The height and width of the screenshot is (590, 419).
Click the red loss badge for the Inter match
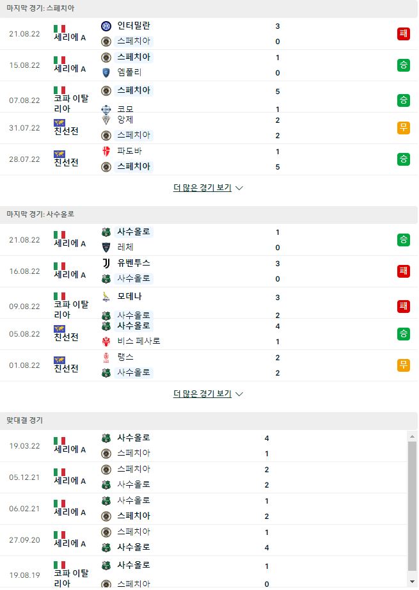(x=403, y=33)
